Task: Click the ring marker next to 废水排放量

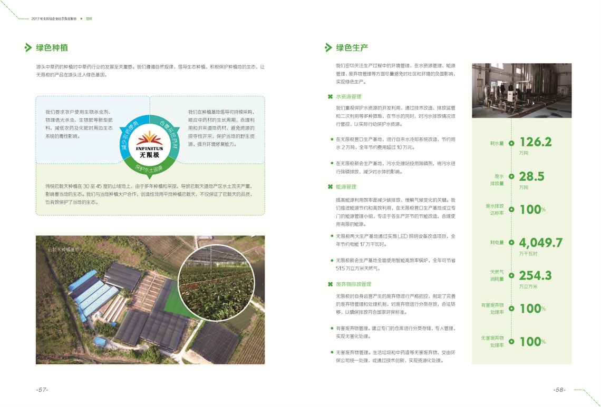Action: [x=511, y=176]
